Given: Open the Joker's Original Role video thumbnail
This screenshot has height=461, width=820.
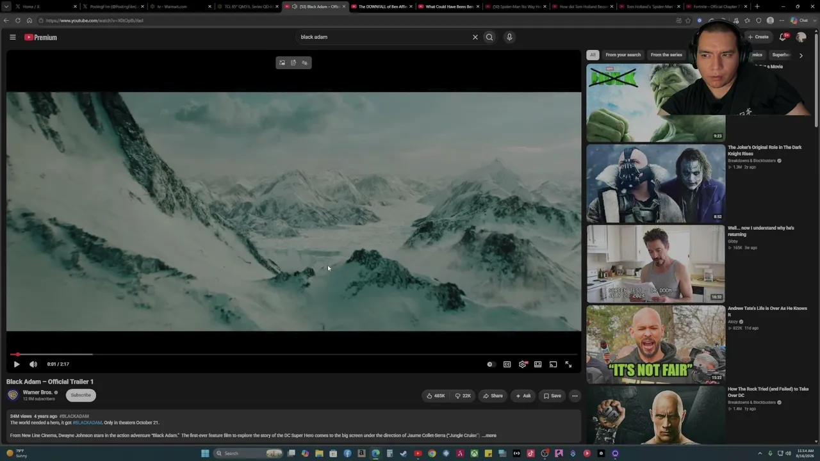Looking at the screenshot, I should click(656, 183).
